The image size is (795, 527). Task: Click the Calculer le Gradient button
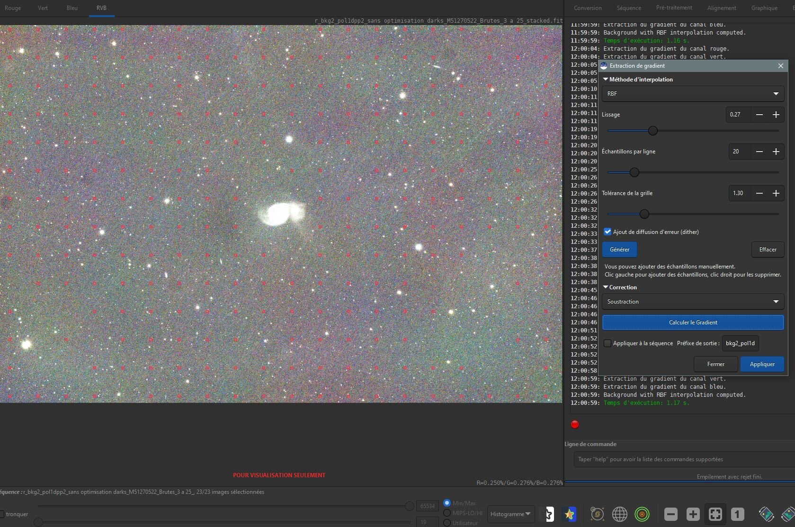click(x=693, y=322)
